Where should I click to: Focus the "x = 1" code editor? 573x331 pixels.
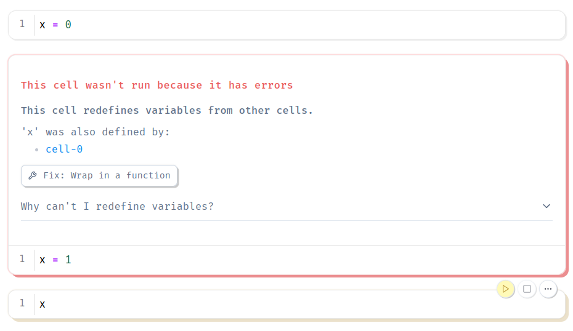pos(246,260)
